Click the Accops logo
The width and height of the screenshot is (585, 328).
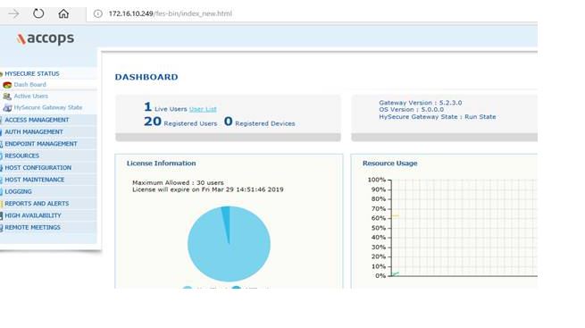[x=46, y=38]
